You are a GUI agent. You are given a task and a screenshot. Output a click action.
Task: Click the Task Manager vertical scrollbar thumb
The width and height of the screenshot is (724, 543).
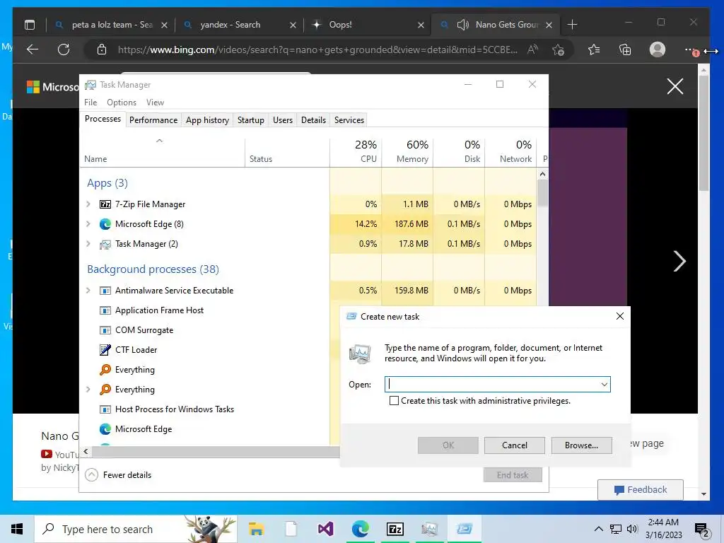[x=542, y=193]
